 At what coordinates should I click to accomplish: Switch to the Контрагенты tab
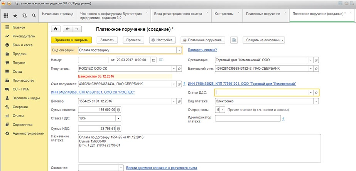click(x=224, y=14)
